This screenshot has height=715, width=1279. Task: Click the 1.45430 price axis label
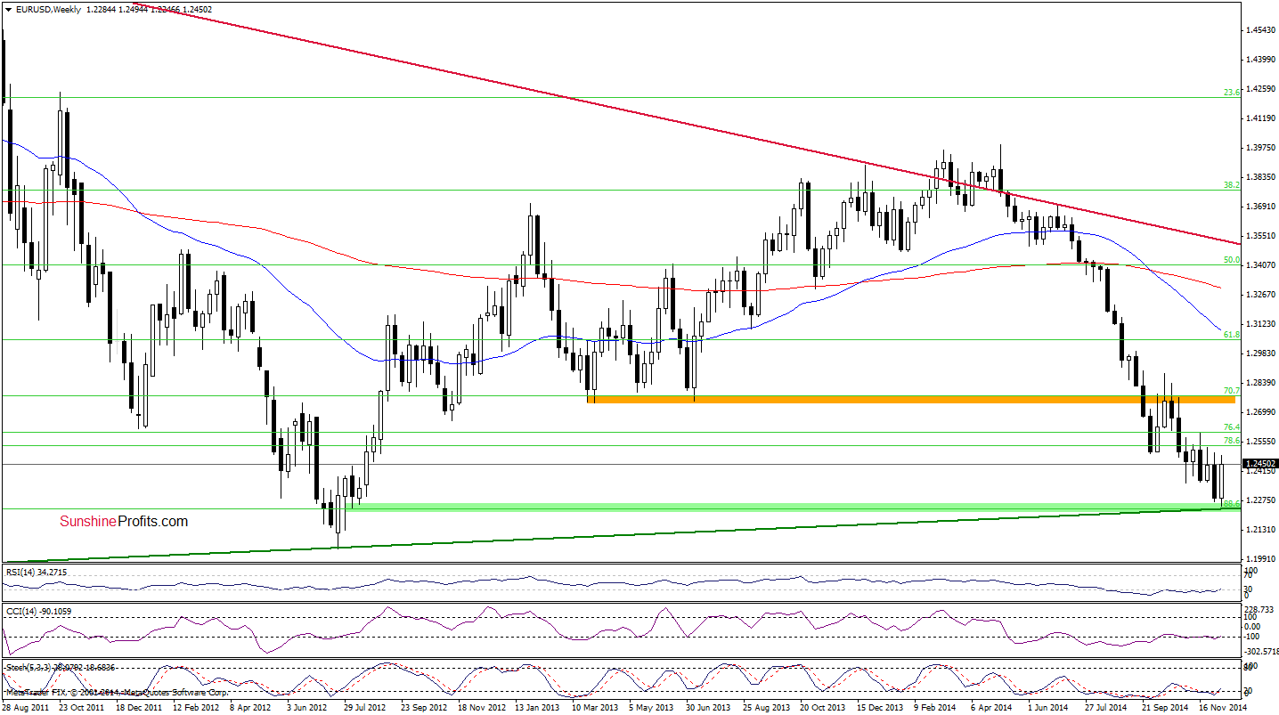[x=1261, y=30]
